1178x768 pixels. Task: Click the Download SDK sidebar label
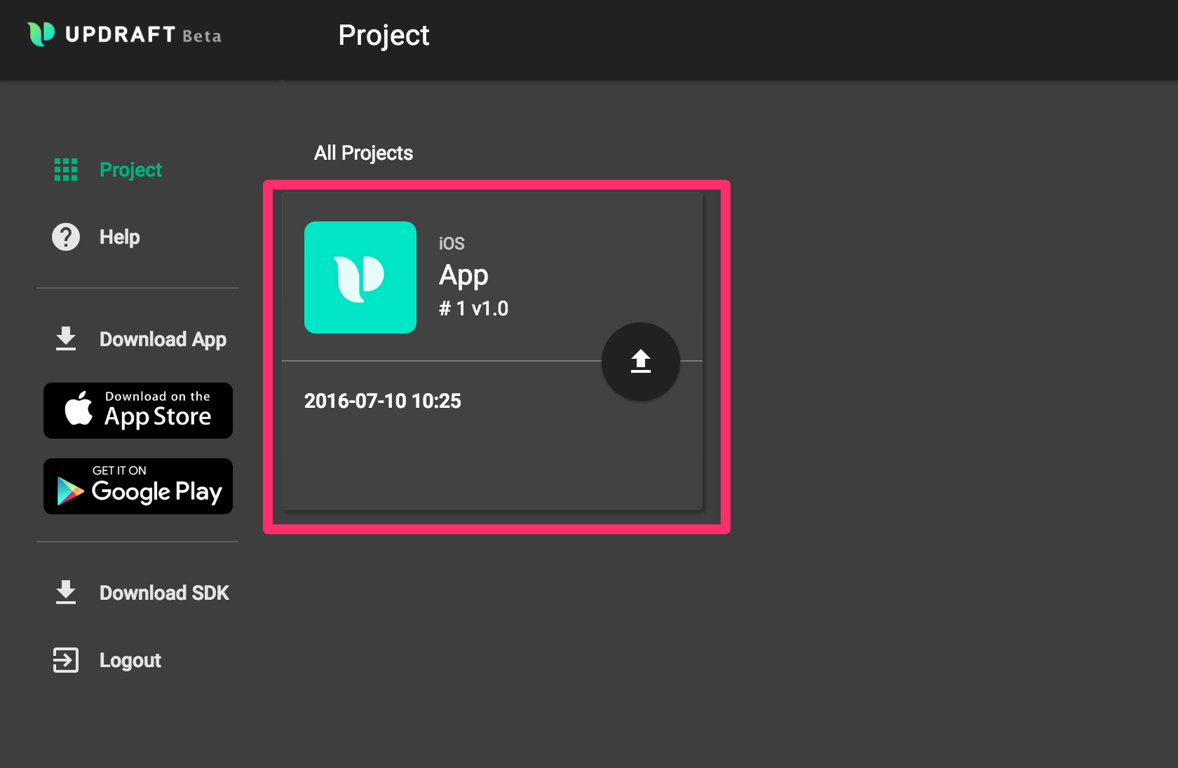point(164,592)
